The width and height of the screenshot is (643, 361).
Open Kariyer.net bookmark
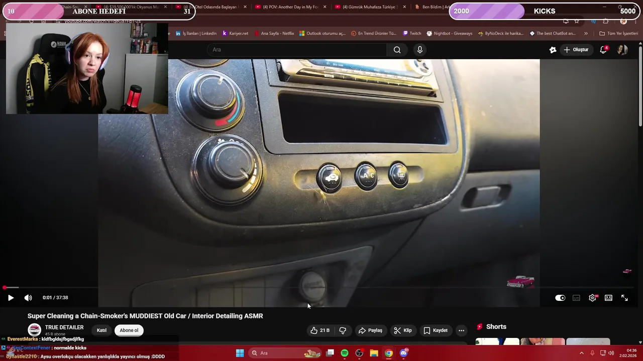point(235,34)
